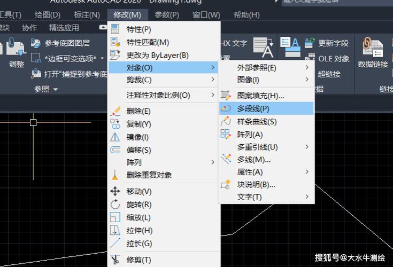Open the 工具(T) menu

coord(10,15)
